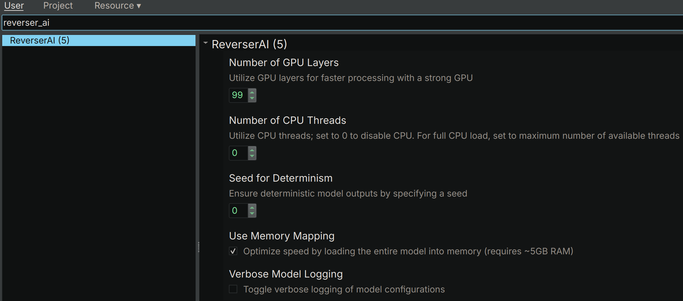Image resolution: width=683 pixels, height=301 pixels.
Task: Uncheck the Use Memory Mapping checkbox
Action: (x=233, y=251)
